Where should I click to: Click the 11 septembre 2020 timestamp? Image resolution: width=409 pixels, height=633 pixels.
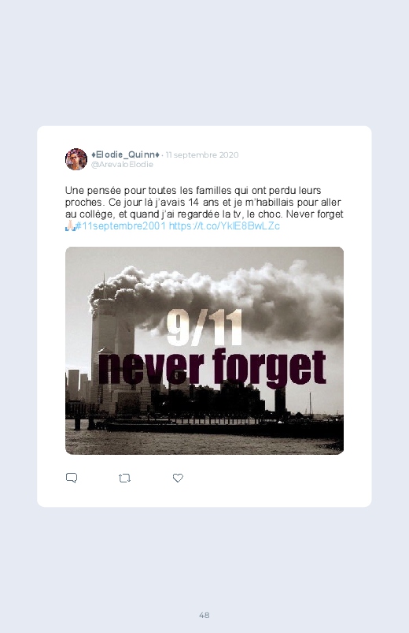coord(202,155)
